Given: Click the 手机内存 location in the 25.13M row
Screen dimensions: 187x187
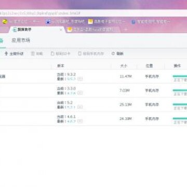Looking at the screenshot, I should click(x=152, y=104).
